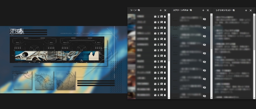Close the スクリーンパネル一覧 panel
256x109 pixels.
pyautogui.click(x=208, y=10)
